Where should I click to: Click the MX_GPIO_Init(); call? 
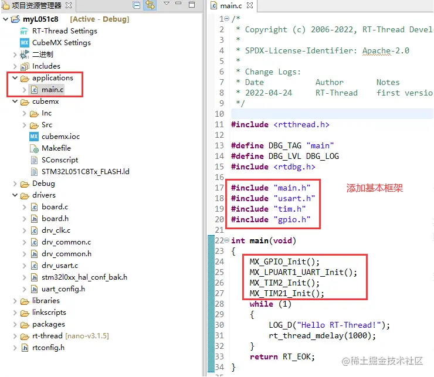284,261
